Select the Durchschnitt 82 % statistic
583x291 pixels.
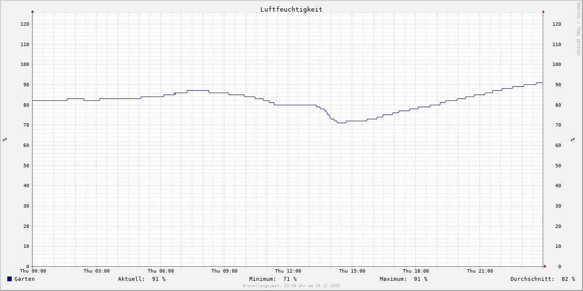542,279
